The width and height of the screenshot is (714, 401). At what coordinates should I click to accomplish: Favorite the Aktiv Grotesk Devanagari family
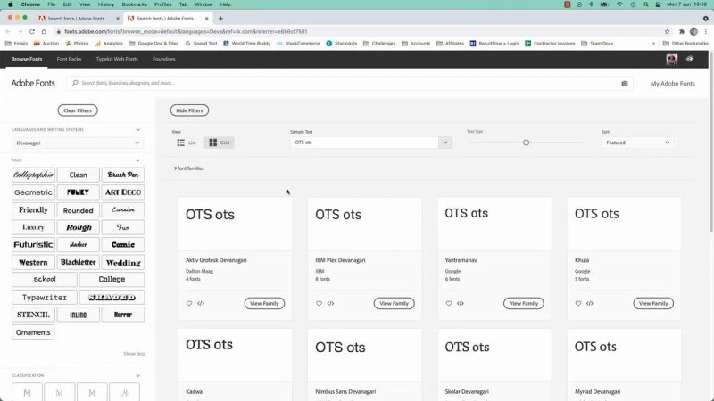coord(189,303)
